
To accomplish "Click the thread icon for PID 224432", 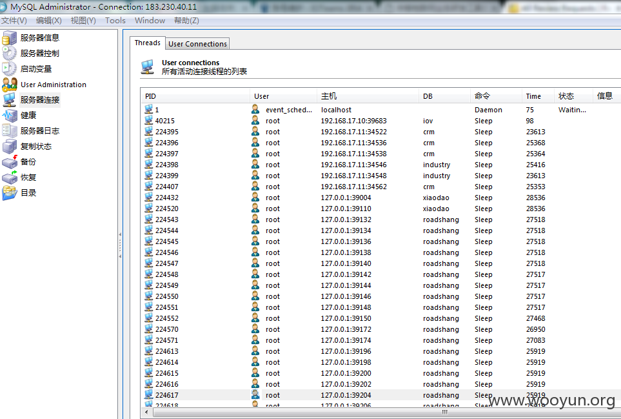I will tap(148, 198).
